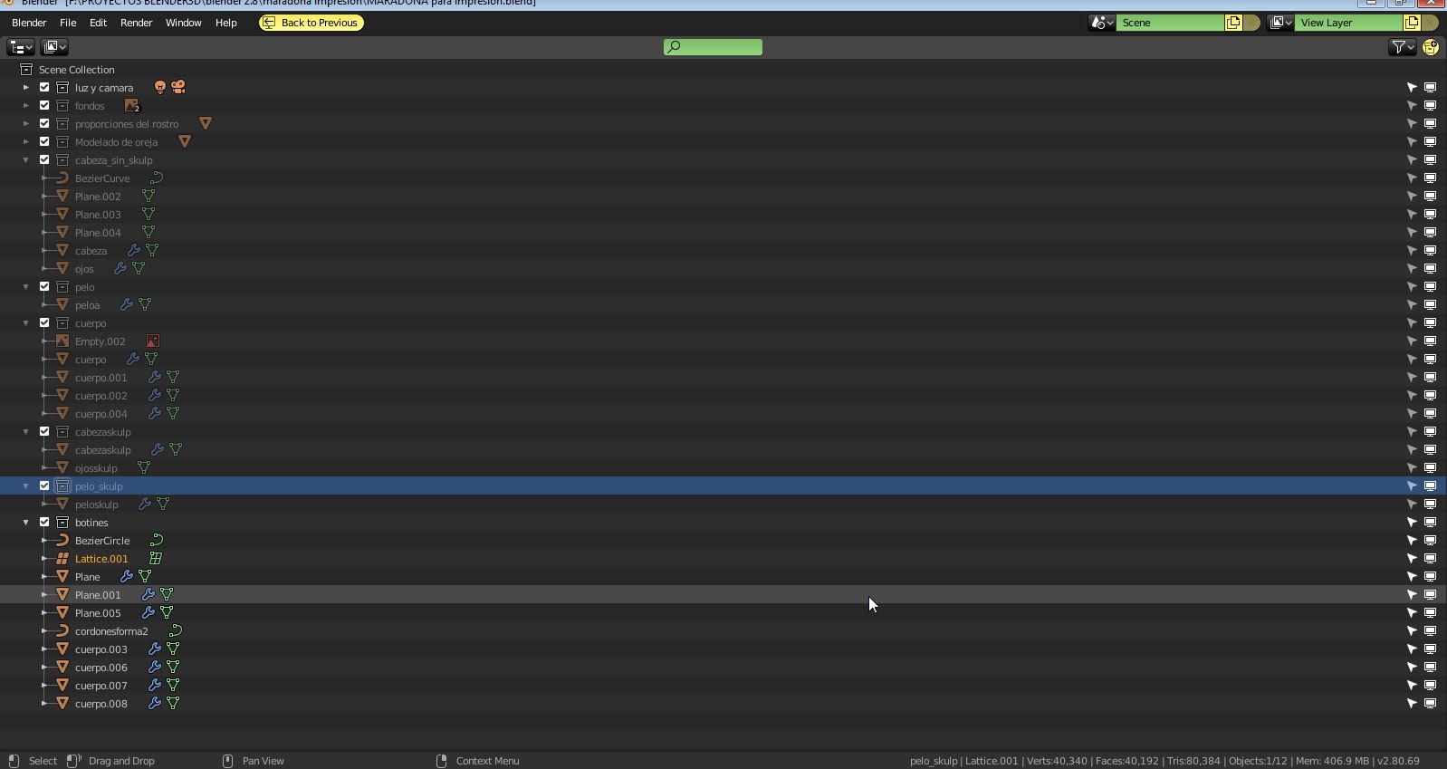Uncheck the botines collection checkbox
Image resolution: width=1447 pixels, height=769 pixels.
(x=44, y=522)
